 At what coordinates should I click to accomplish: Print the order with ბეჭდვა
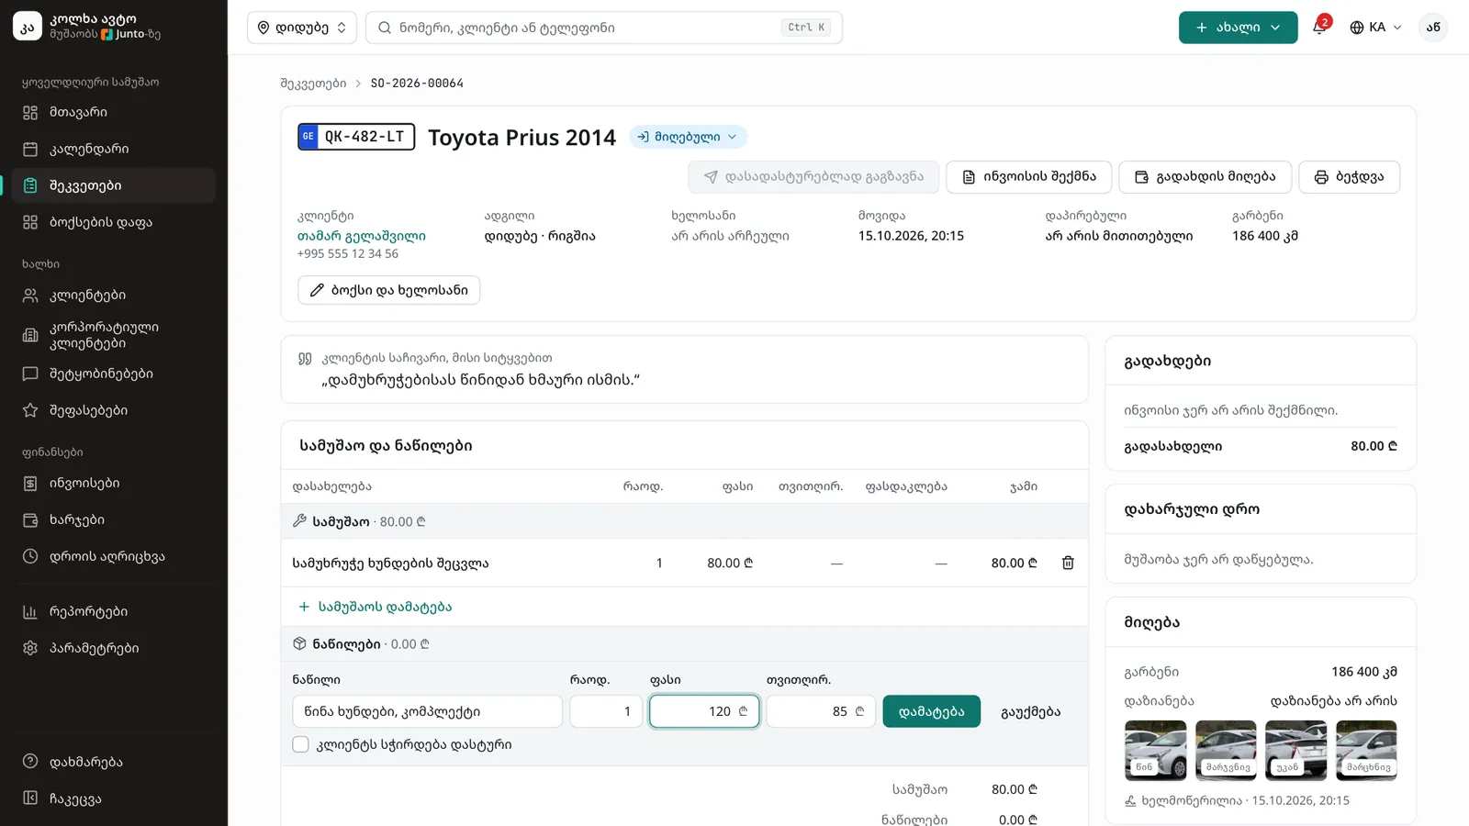coord(1349,177)
